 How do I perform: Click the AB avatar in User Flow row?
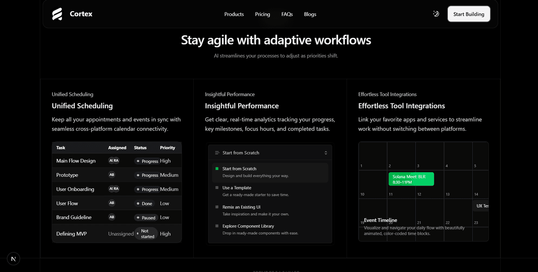pyautogui.click(x=112, y=203)
